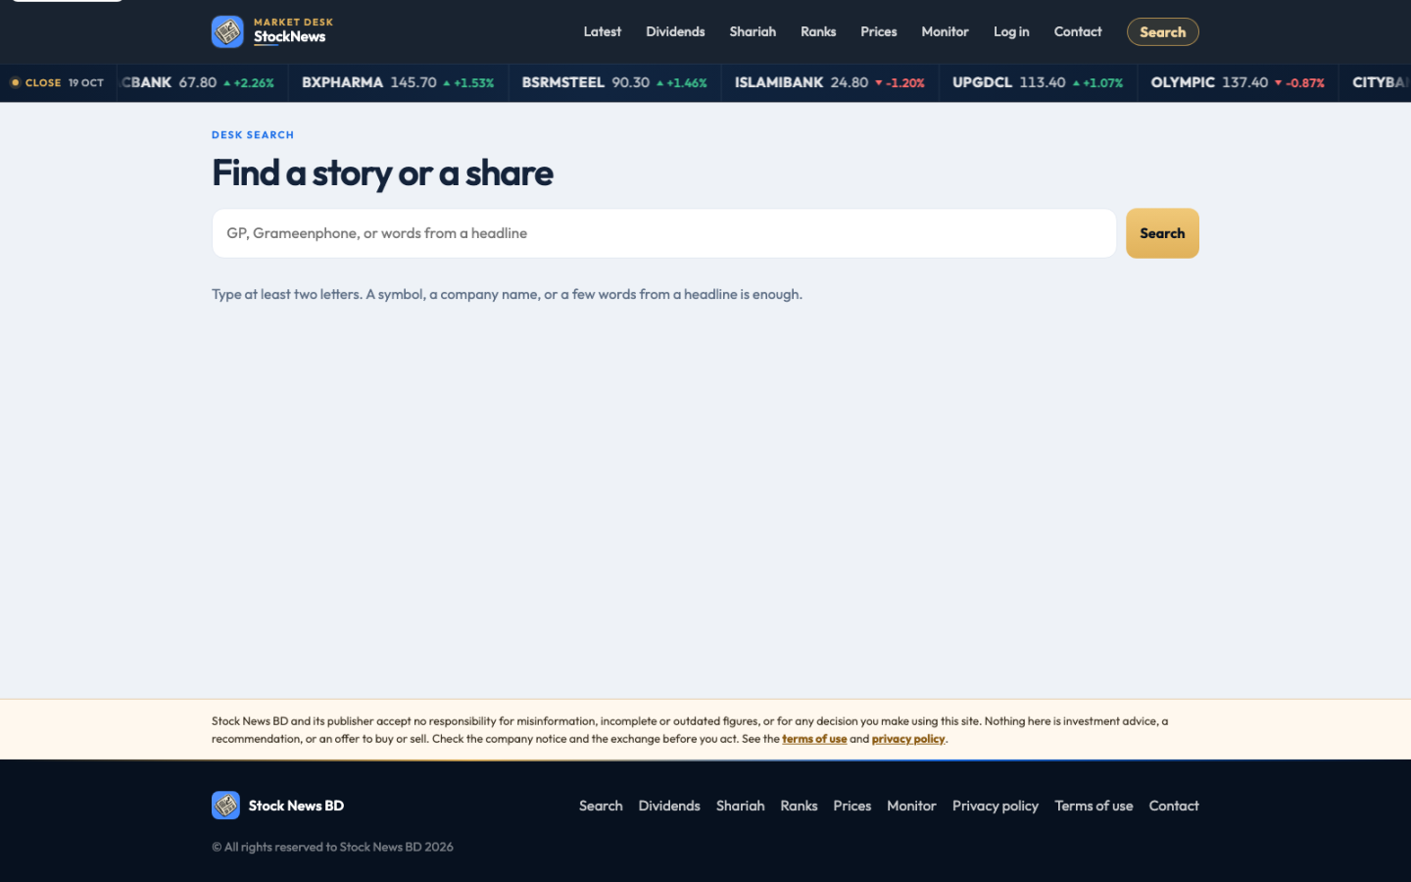Open Monitor in the header navigation

click(945, 31)
